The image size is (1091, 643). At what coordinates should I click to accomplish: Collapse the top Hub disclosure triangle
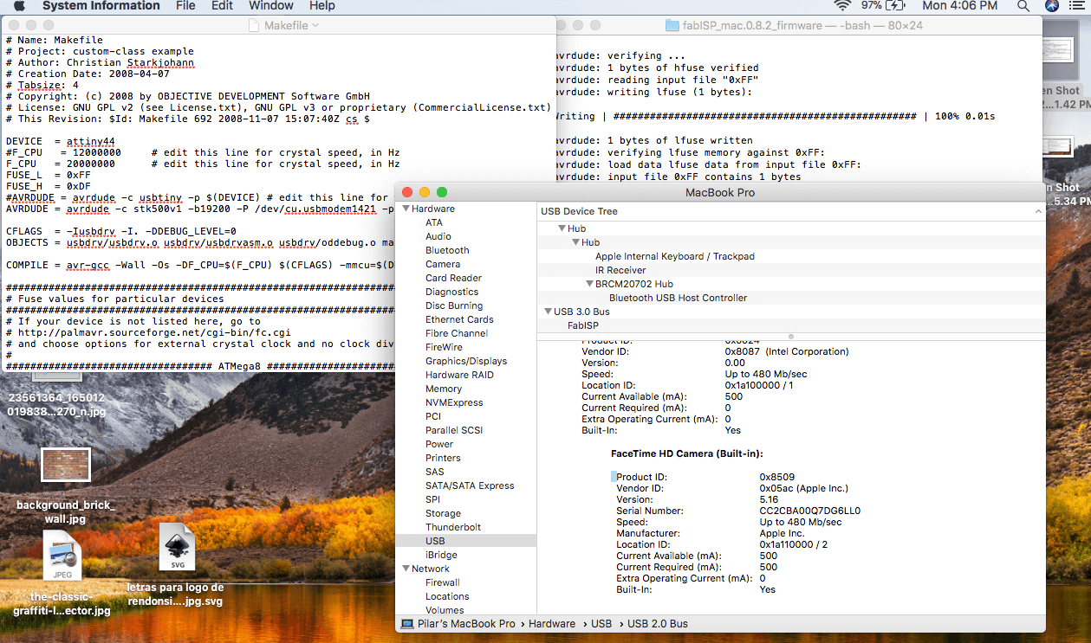pyautogui.click(x=562, y=228)
